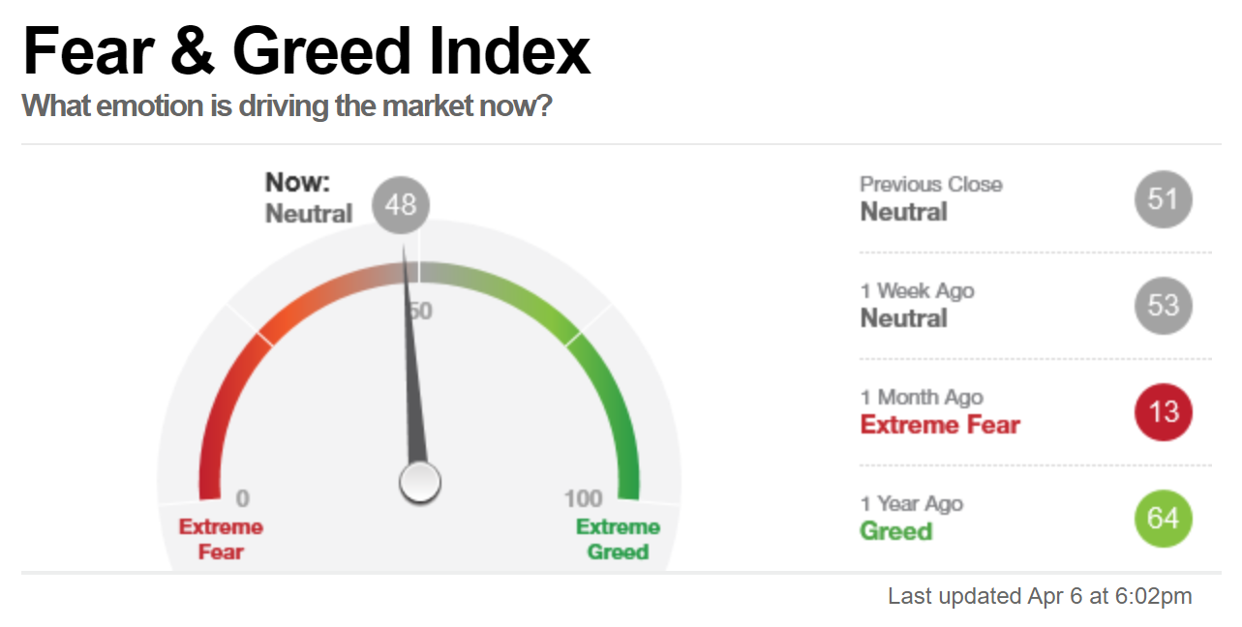Click the Extreme Fear label below the 0 mark

click(221, 539)
